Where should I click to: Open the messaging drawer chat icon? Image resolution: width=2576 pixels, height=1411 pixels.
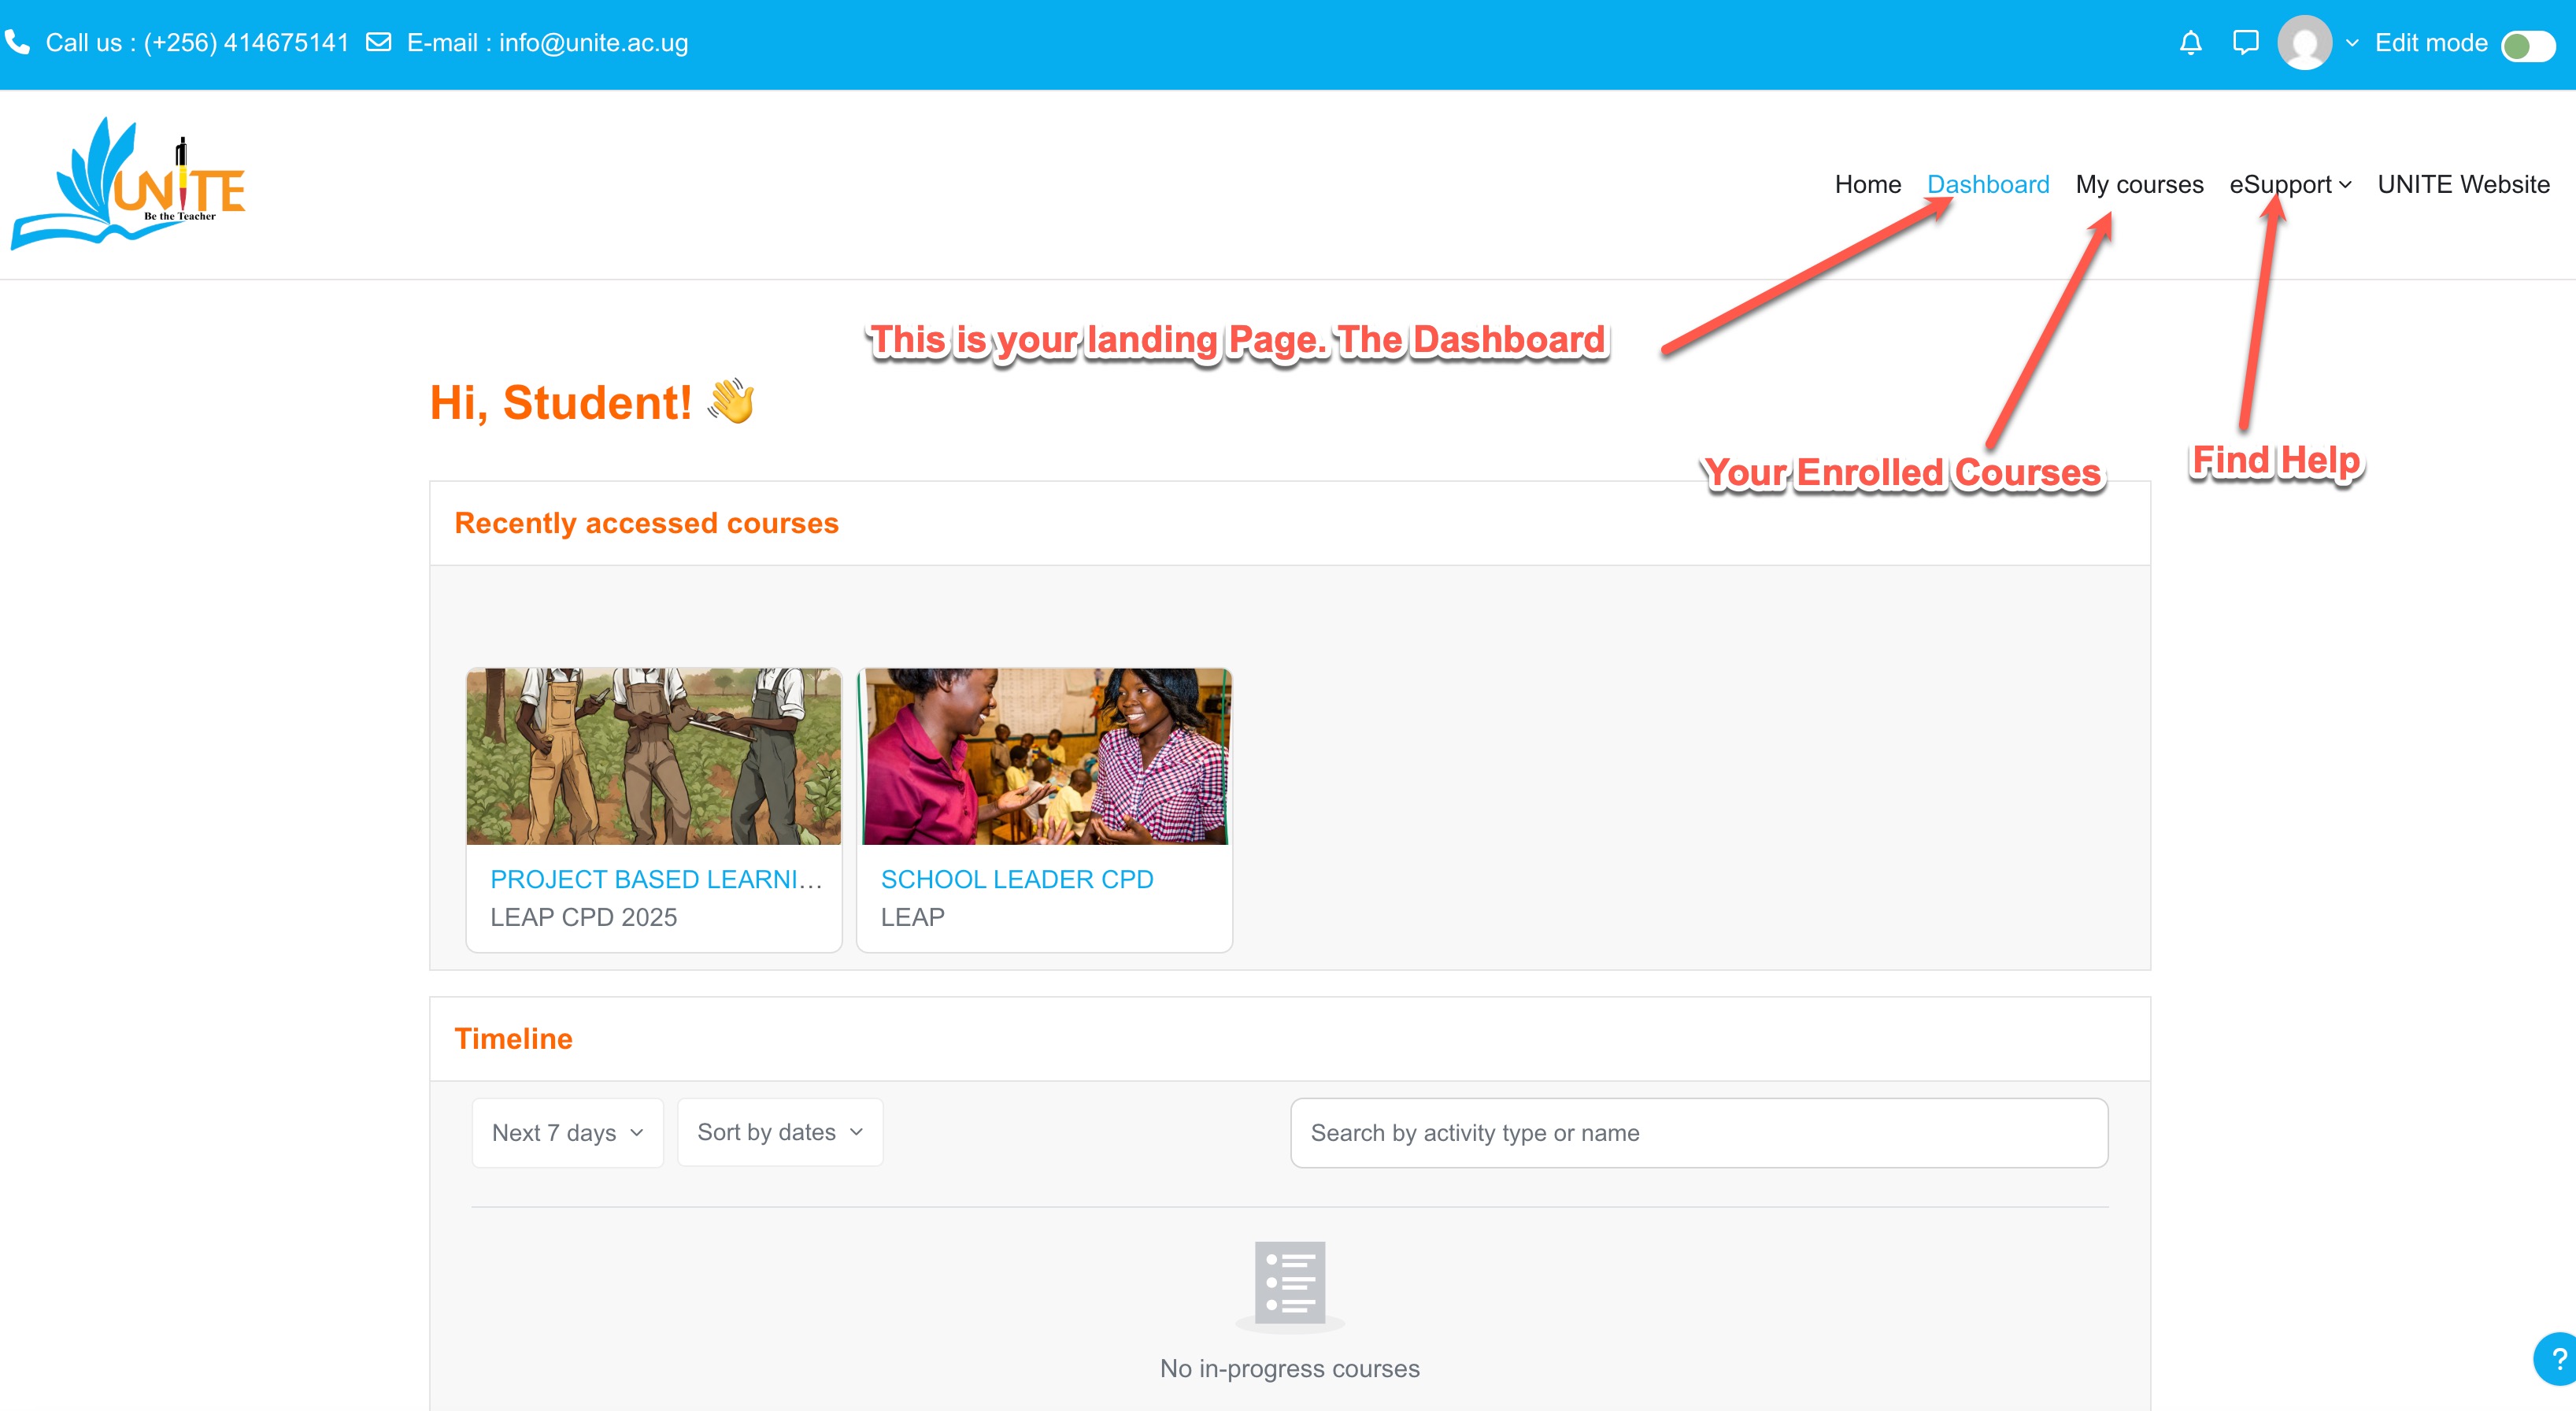coord(2245,43)
